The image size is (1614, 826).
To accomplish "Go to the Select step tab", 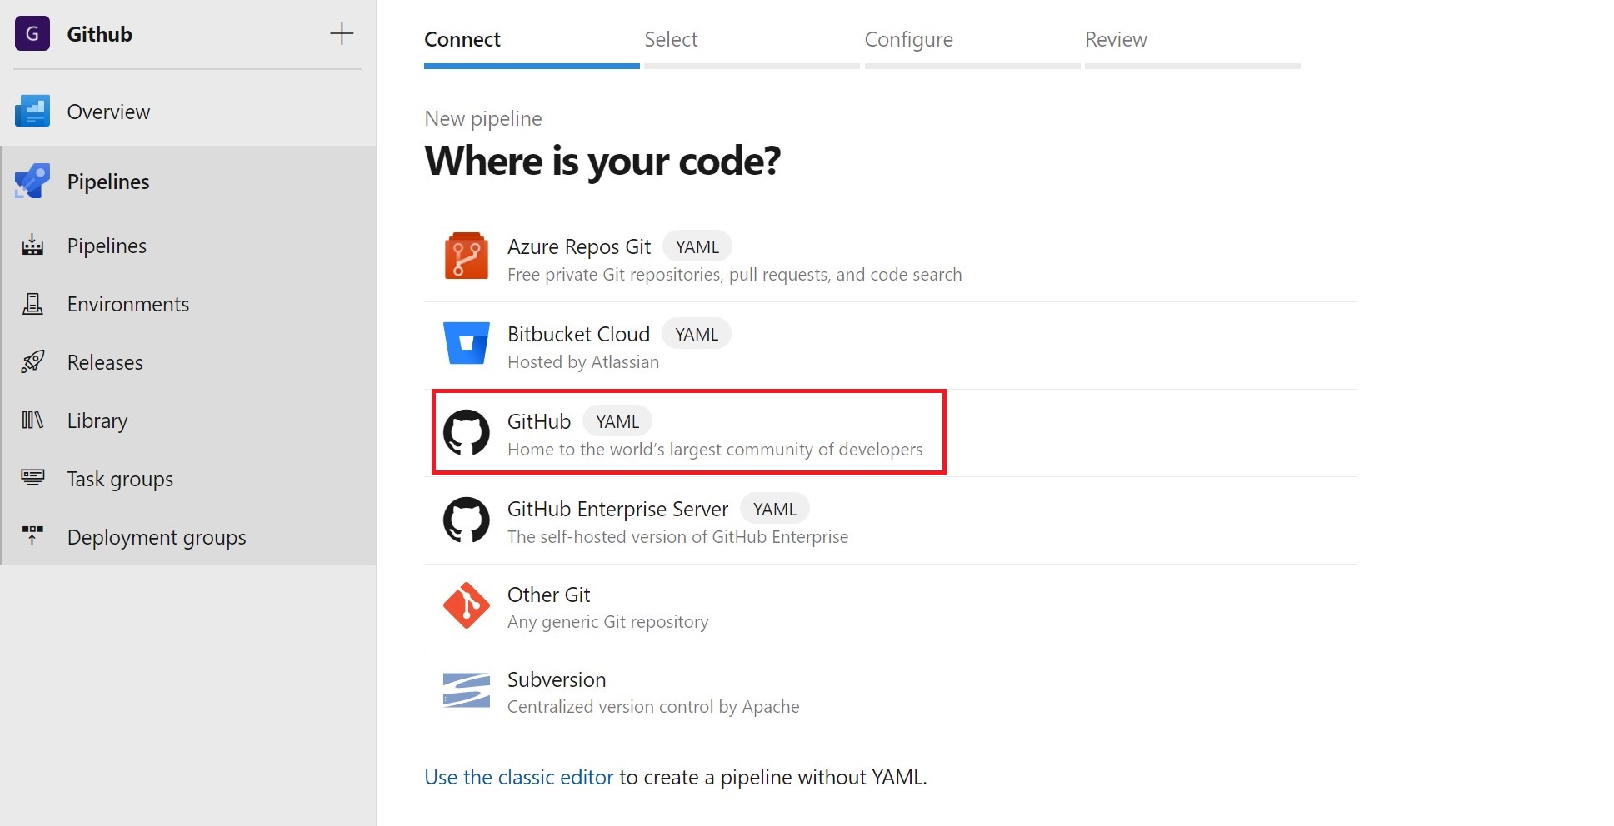I will 752,46.
